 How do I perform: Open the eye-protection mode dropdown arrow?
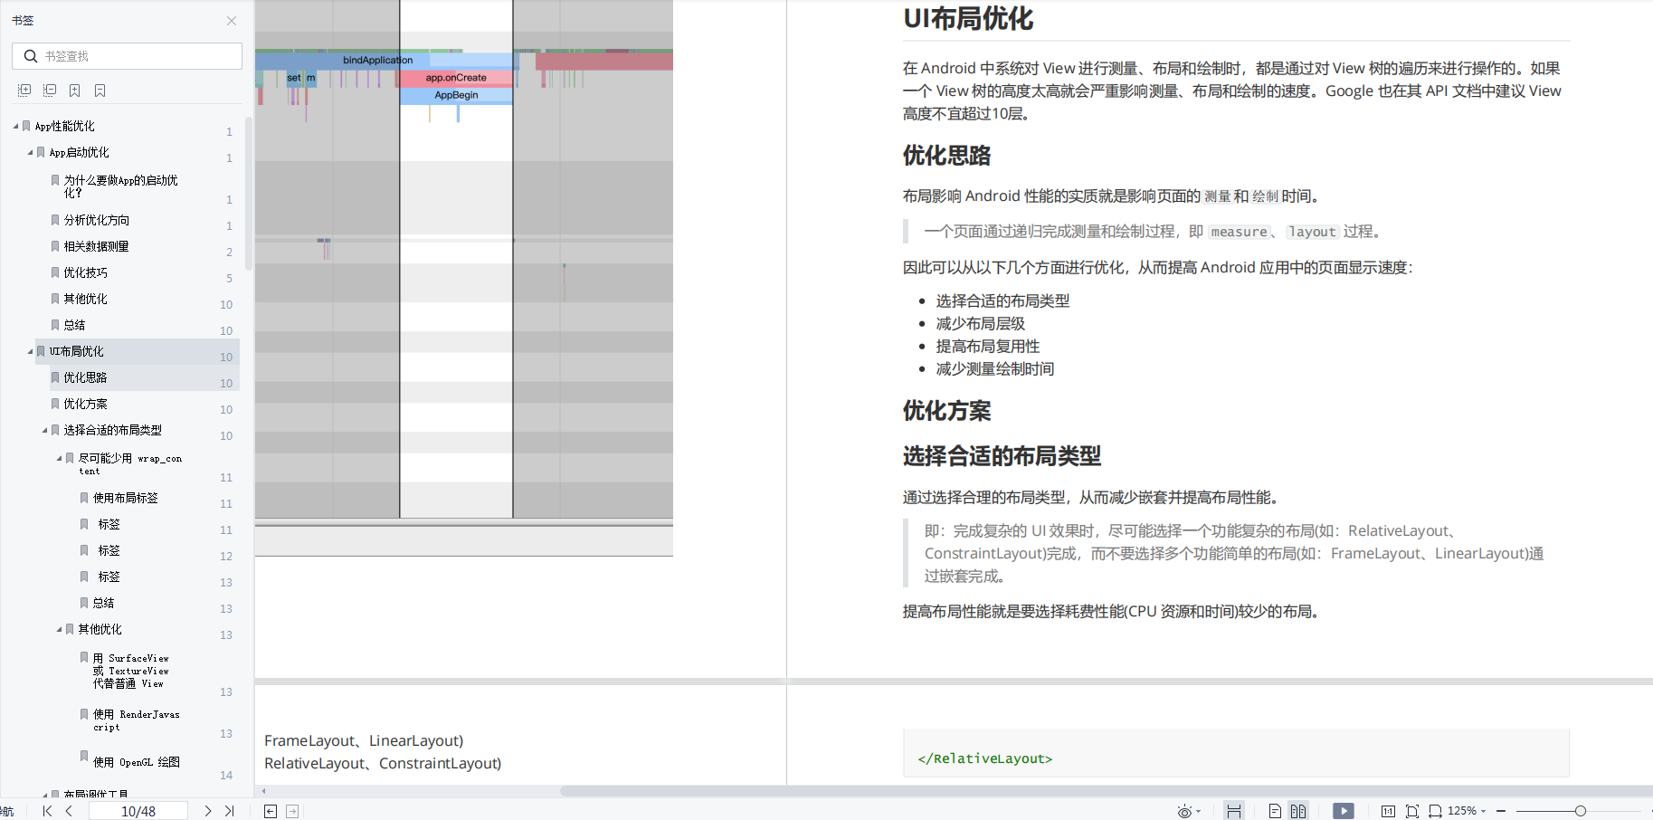click(1199, 811)
